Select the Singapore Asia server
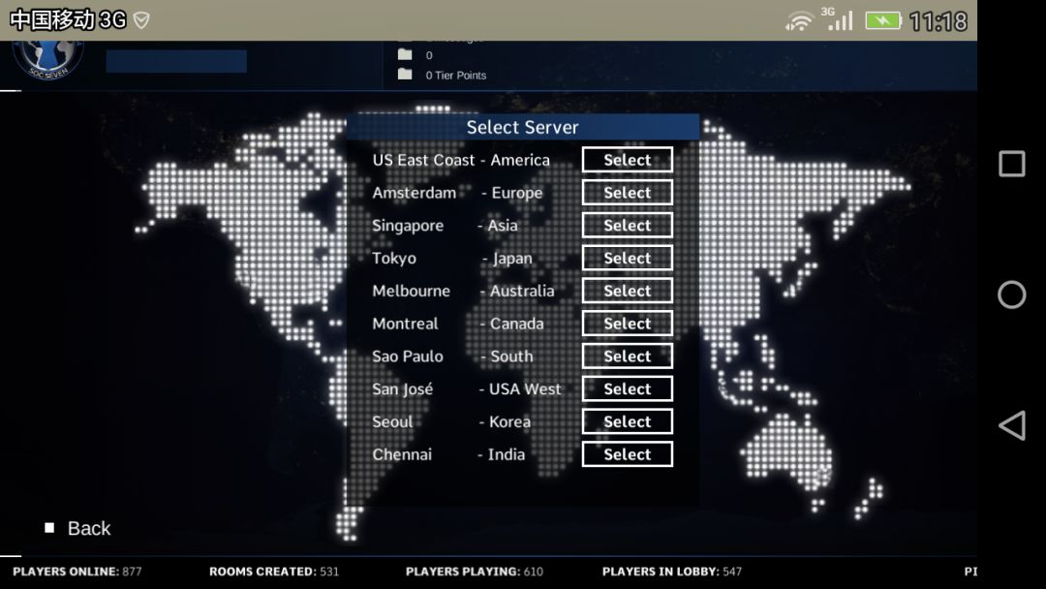This screenshot has width=1046, height=589. (627, 226)
